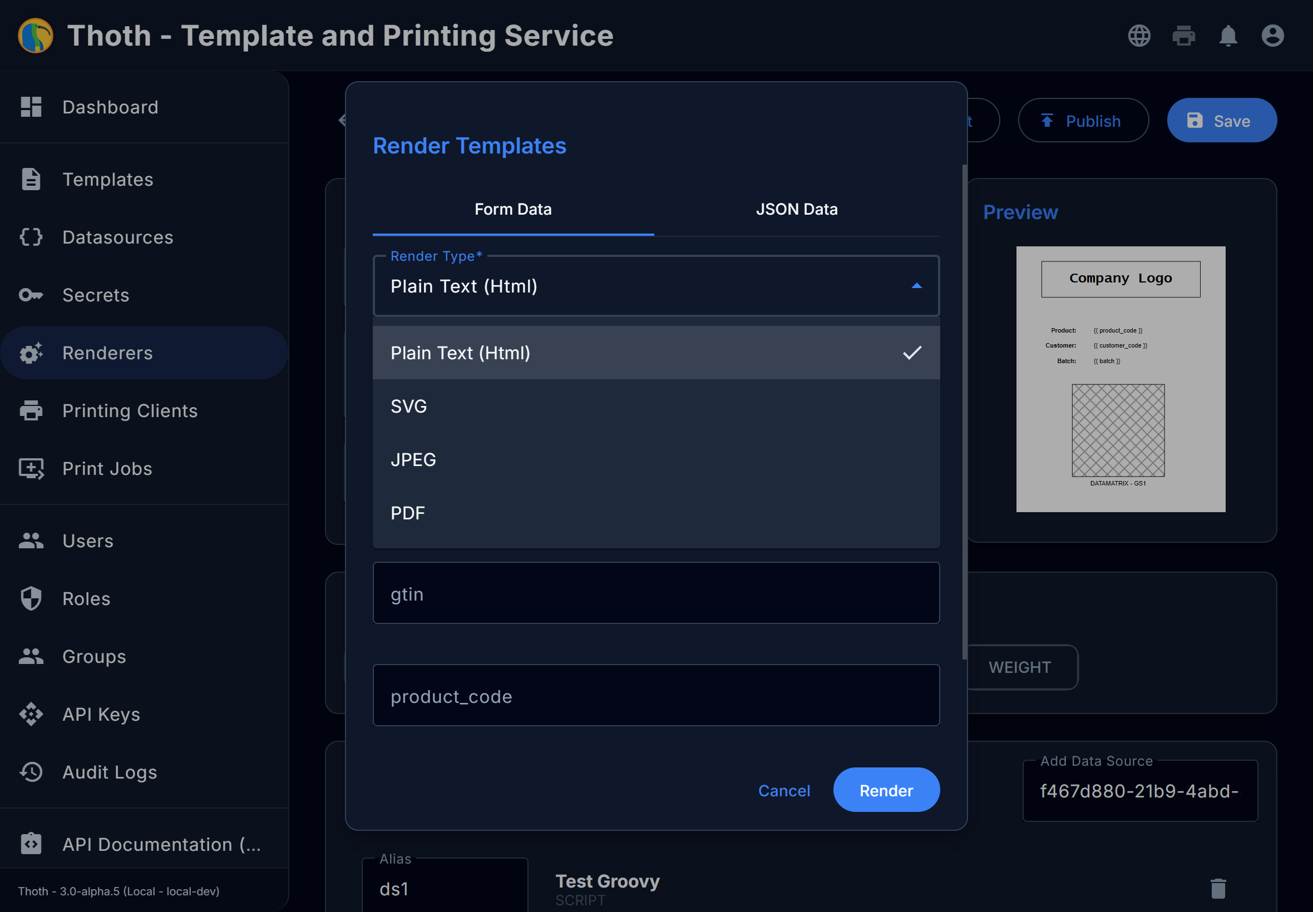Open the notifications bell
This screenshot has width=1313, height=912.
coord(1228,36)
